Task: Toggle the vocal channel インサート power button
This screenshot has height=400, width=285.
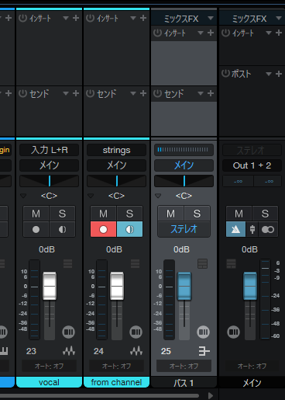Action: pos(22,18)
